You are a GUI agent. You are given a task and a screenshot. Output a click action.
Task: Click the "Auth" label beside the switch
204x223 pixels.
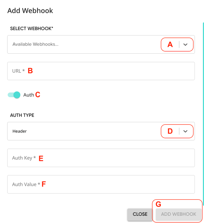pyautogui.click(x=29, y=95)
